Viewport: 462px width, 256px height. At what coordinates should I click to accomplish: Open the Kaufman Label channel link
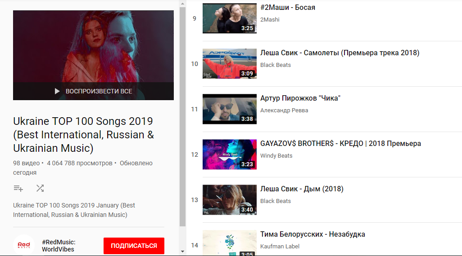click(x=280, y=246)
